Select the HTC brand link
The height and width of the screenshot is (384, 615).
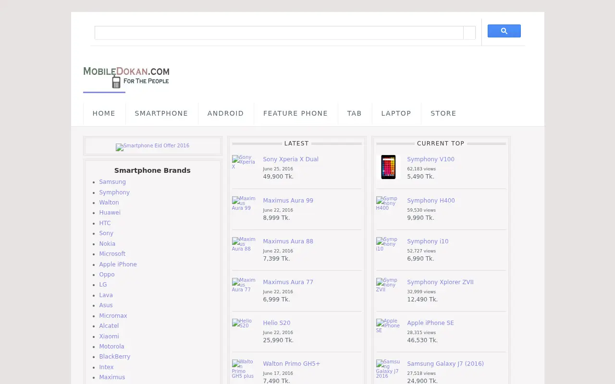pos(105,223)
